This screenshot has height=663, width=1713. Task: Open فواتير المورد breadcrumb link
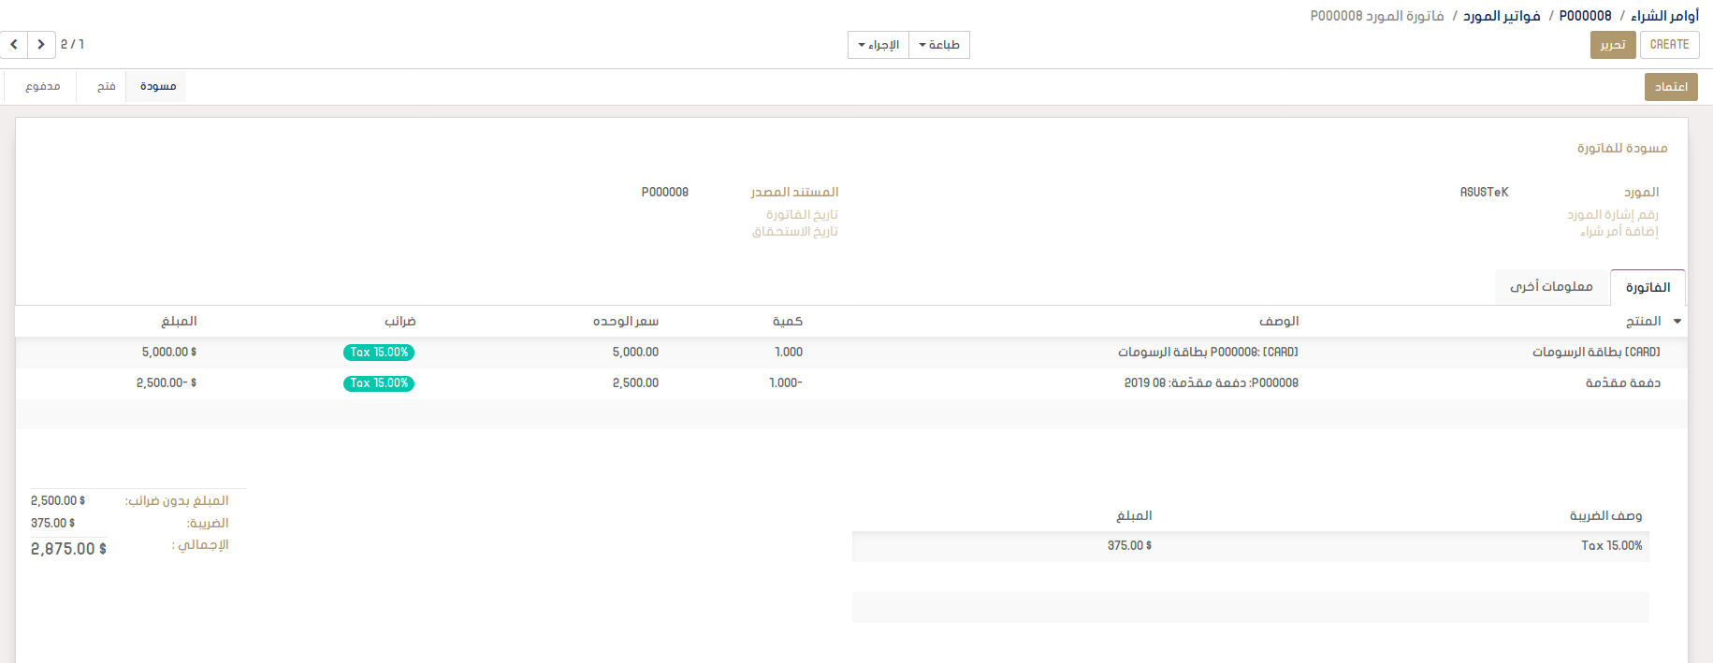[1502, 16]
